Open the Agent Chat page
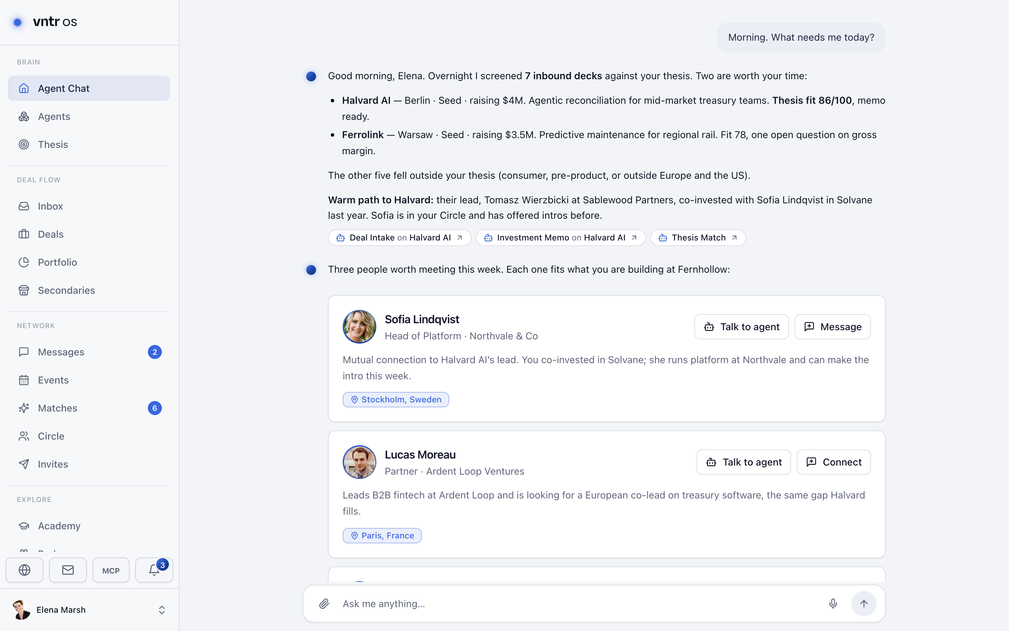 pyautogui.click(x=89, y=88)
